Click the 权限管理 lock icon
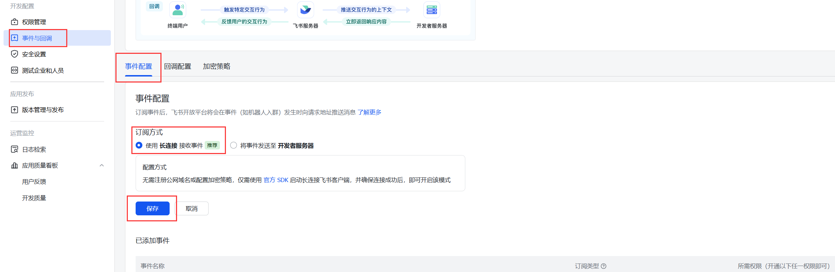 coord(15,22)
